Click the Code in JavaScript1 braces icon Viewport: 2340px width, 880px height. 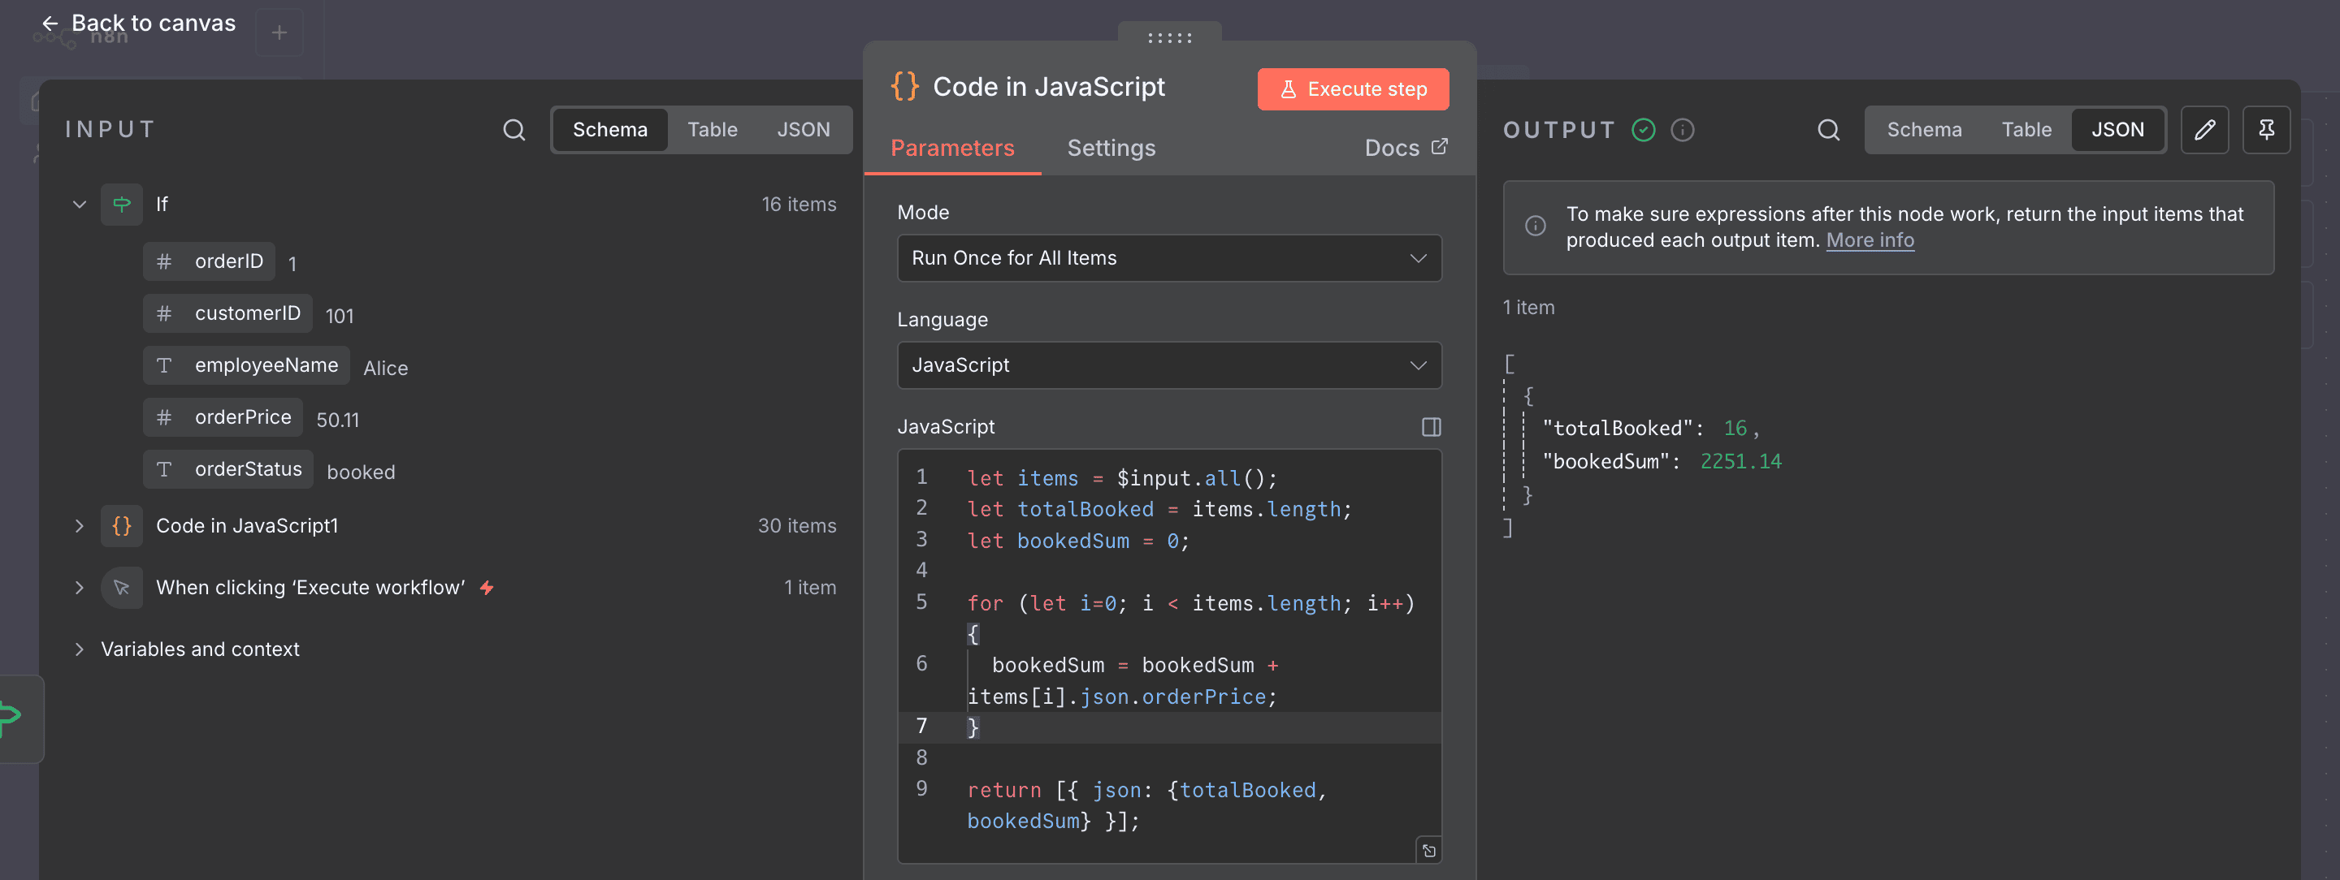click(122, 525)
